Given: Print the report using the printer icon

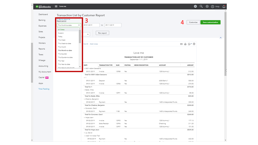Looking at the screenshot, I should pyautogui.click(x=185, y=44).
